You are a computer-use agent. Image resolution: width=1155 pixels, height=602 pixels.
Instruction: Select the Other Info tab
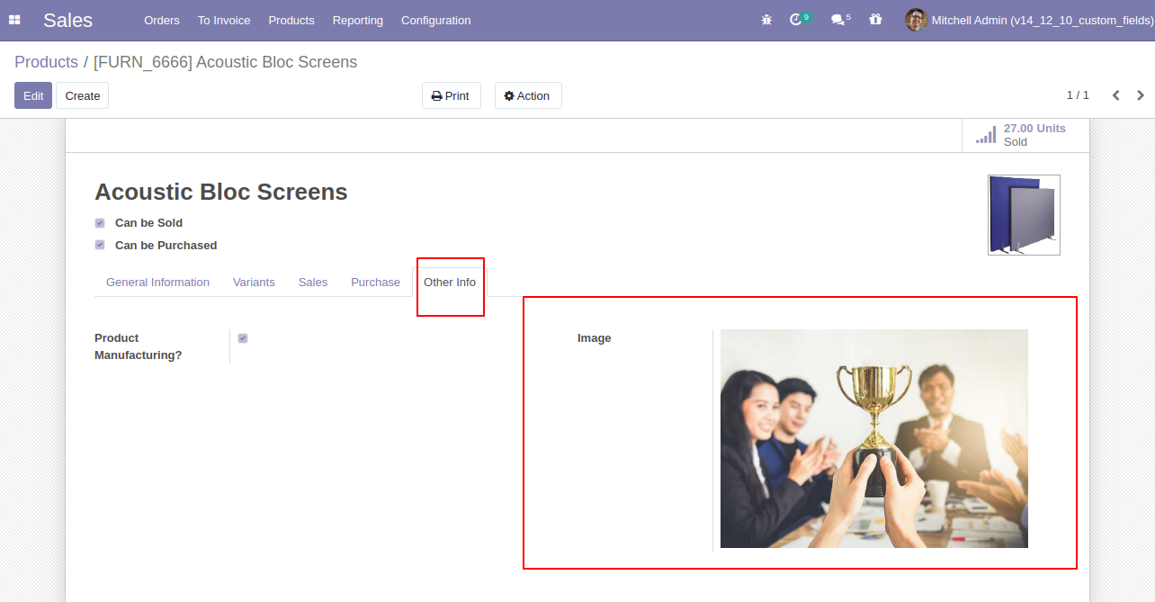450,283
